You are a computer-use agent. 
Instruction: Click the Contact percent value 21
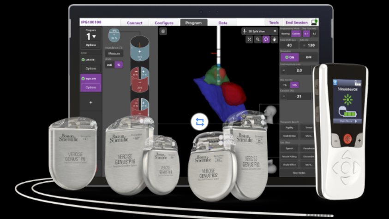tap(299, 96)
